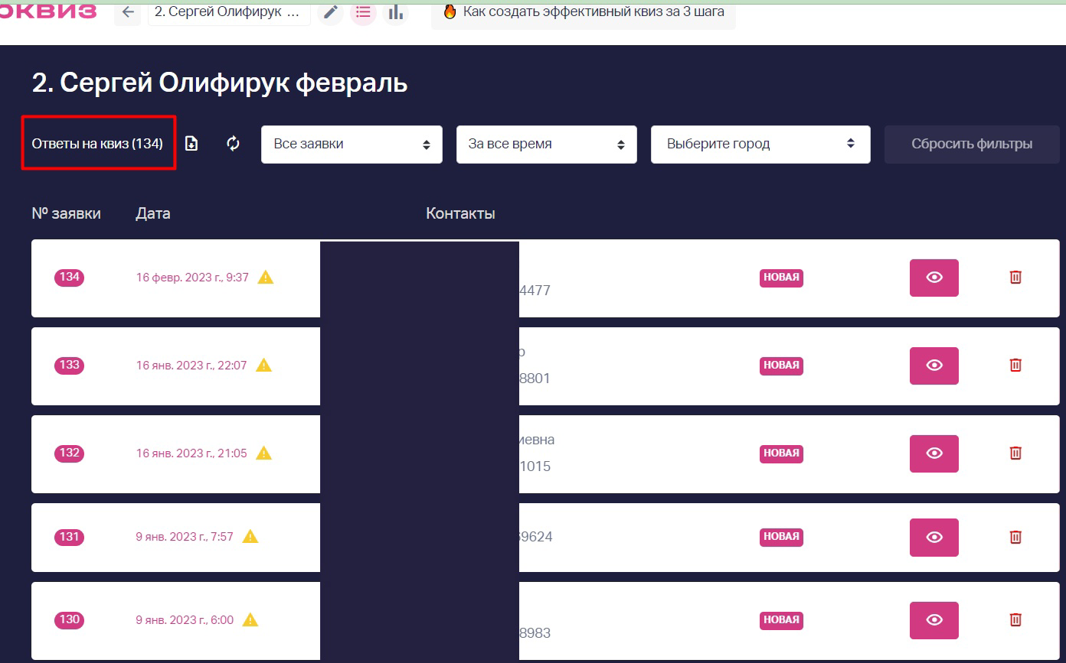Refresh responses with the sync icon
Screen dimensions: 1066x663
click(234, 143)
